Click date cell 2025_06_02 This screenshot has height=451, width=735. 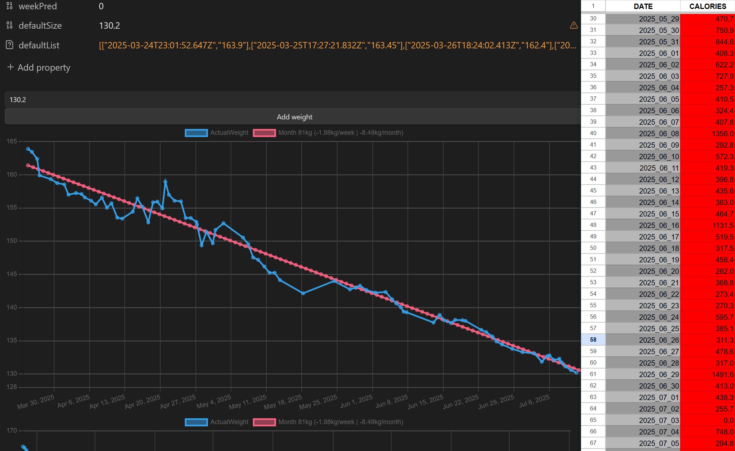[643, 65]
